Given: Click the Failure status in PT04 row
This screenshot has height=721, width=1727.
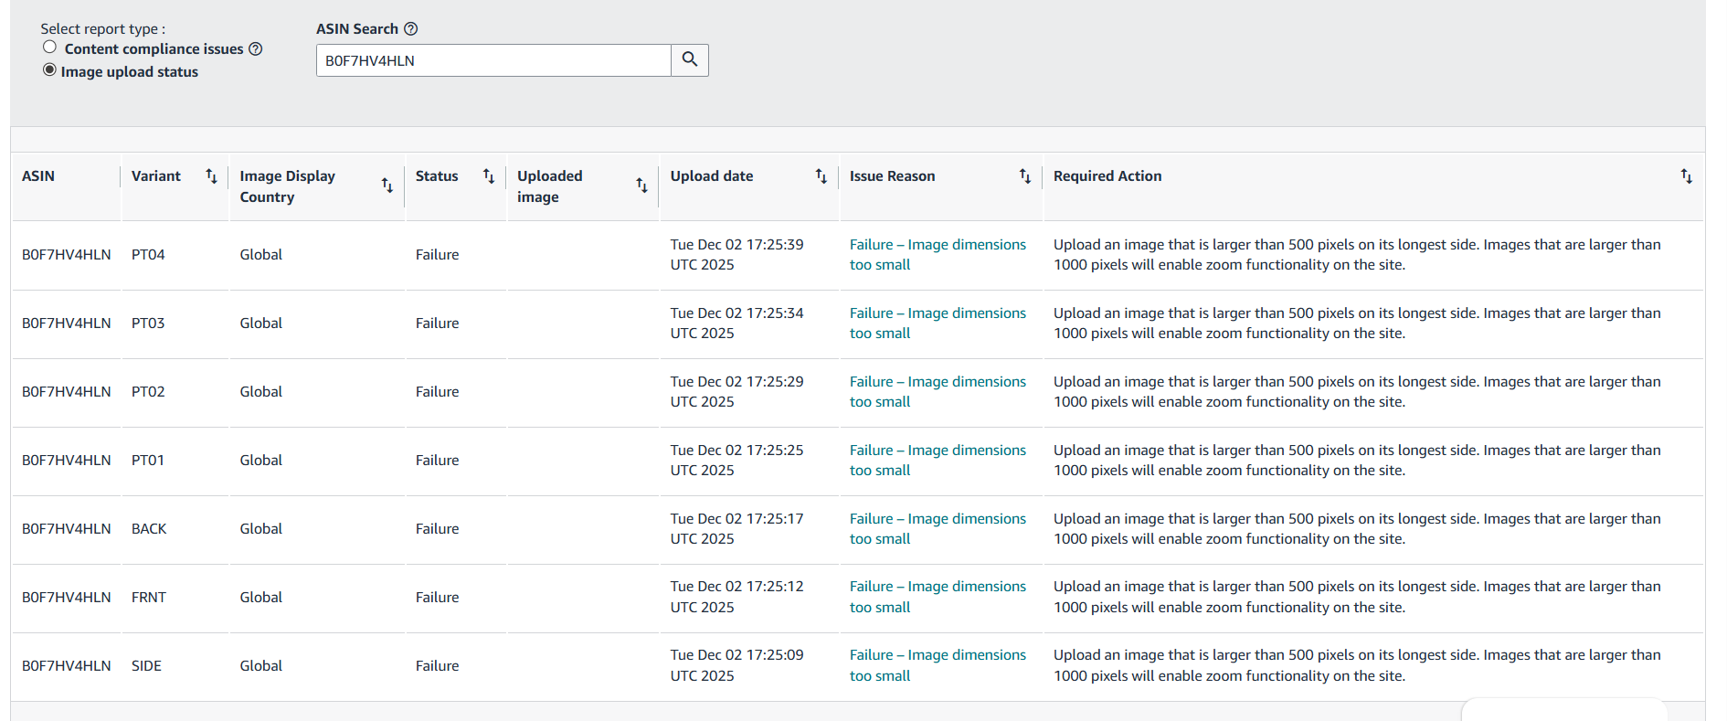Looking at the screenshot, I should point(438,255).
